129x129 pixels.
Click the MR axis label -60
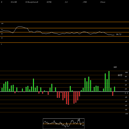coord(126,106)
